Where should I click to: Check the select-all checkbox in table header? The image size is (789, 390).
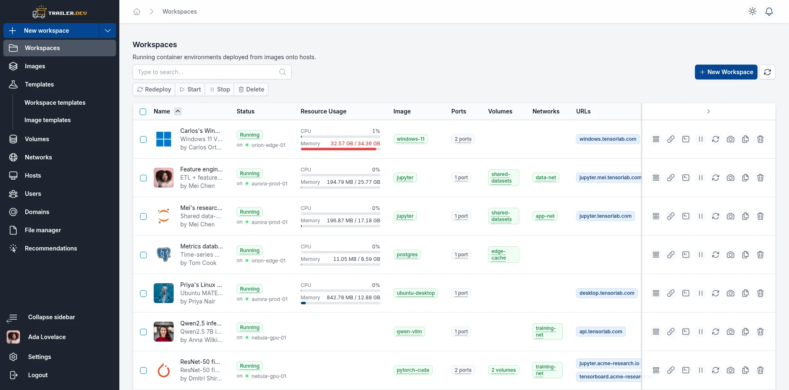143,112
